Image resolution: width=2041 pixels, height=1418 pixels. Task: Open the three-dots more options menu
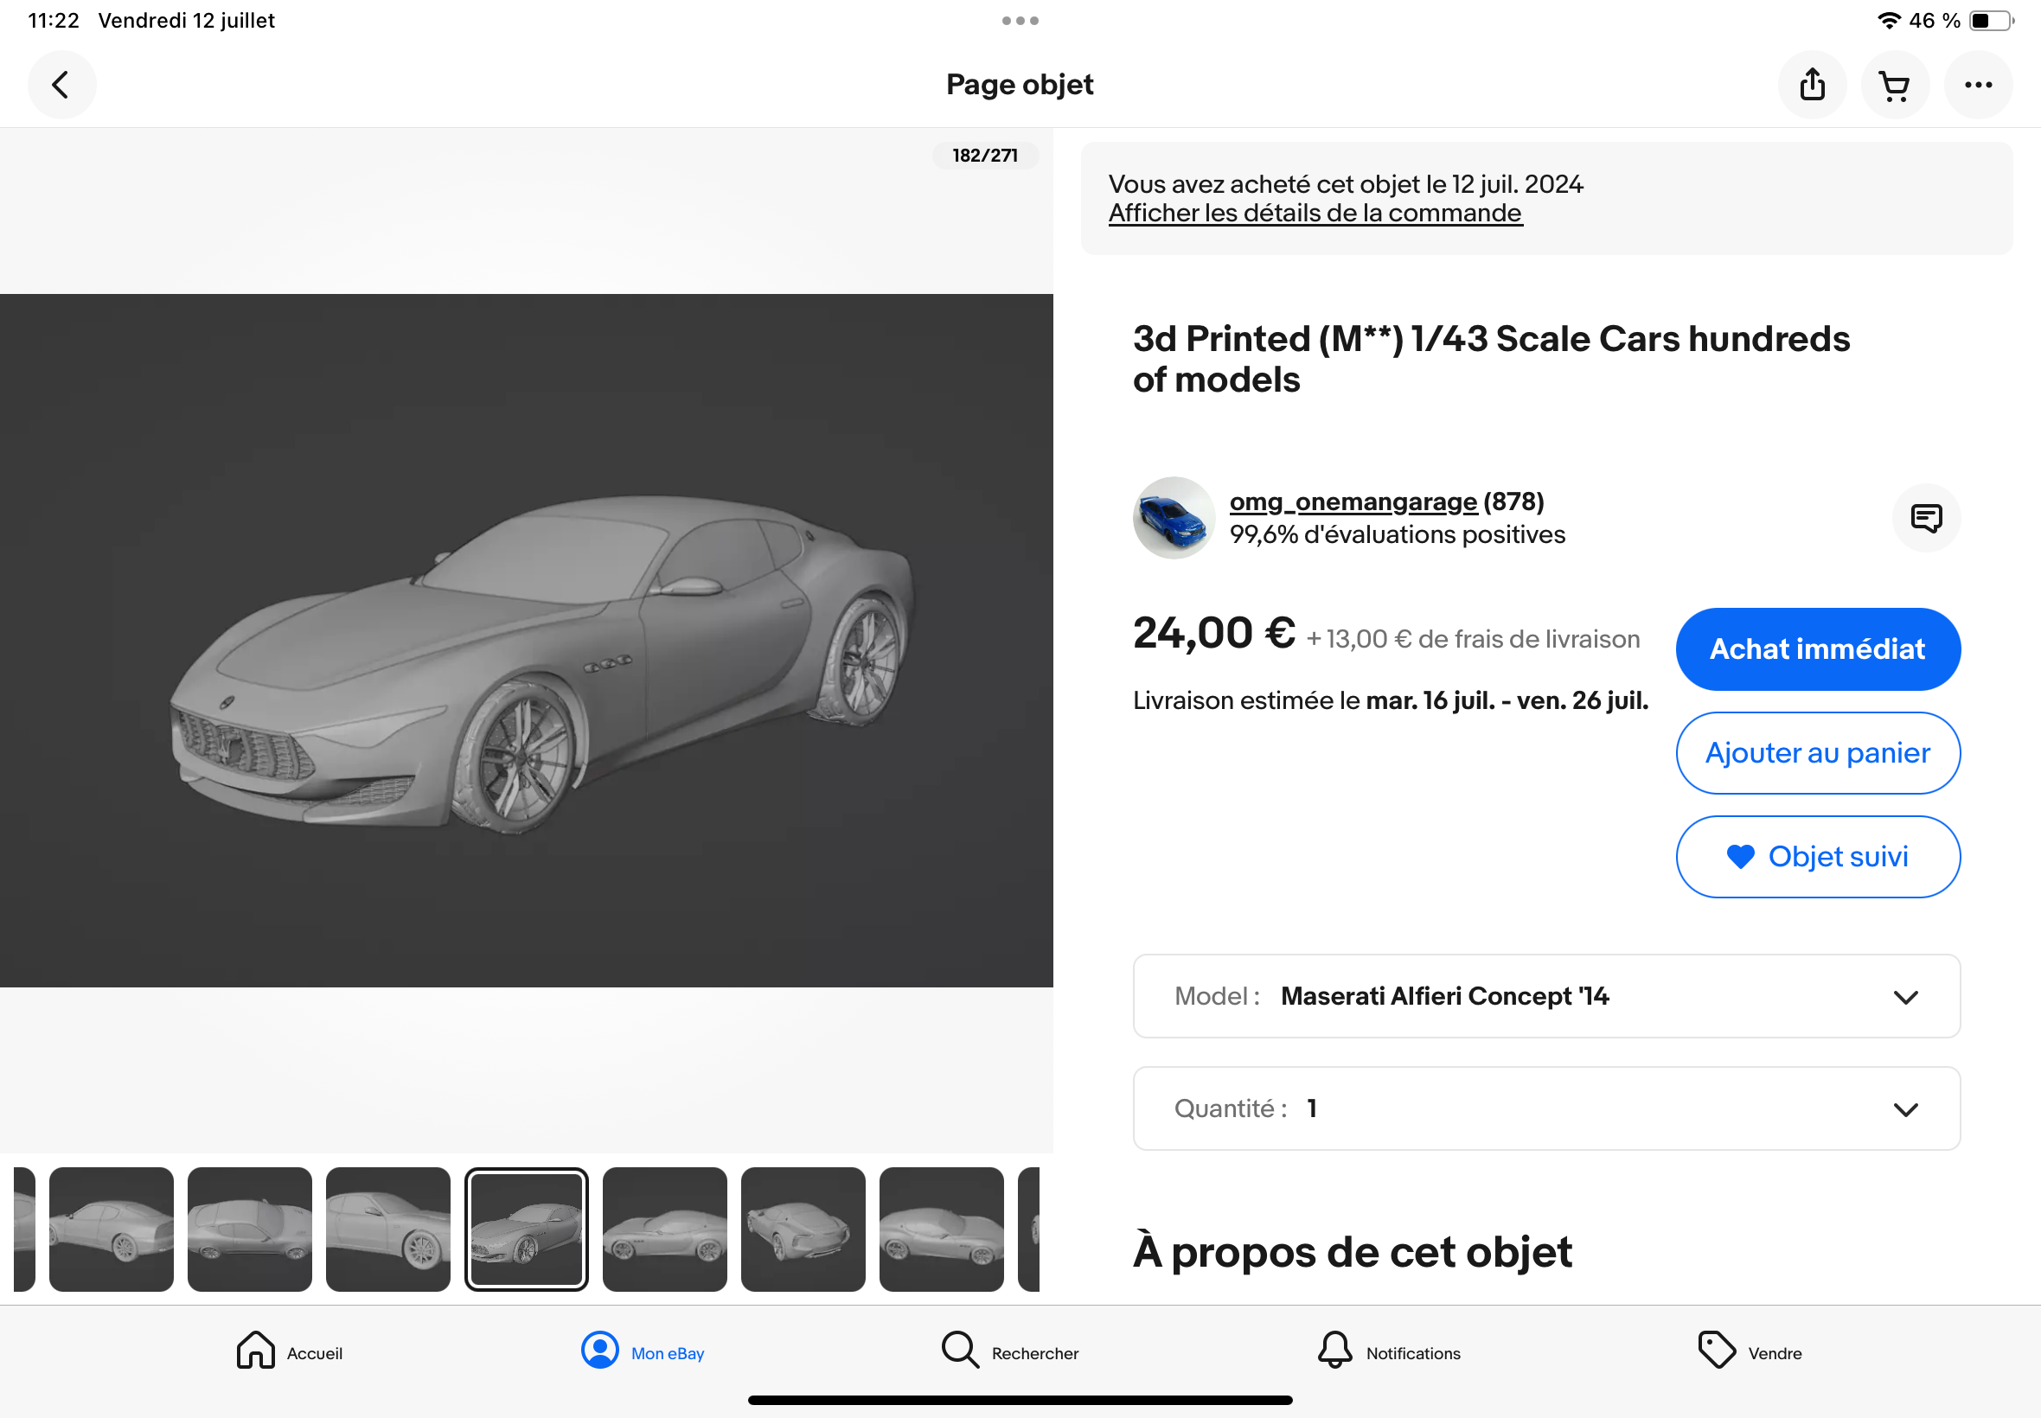coord(1978,86)
